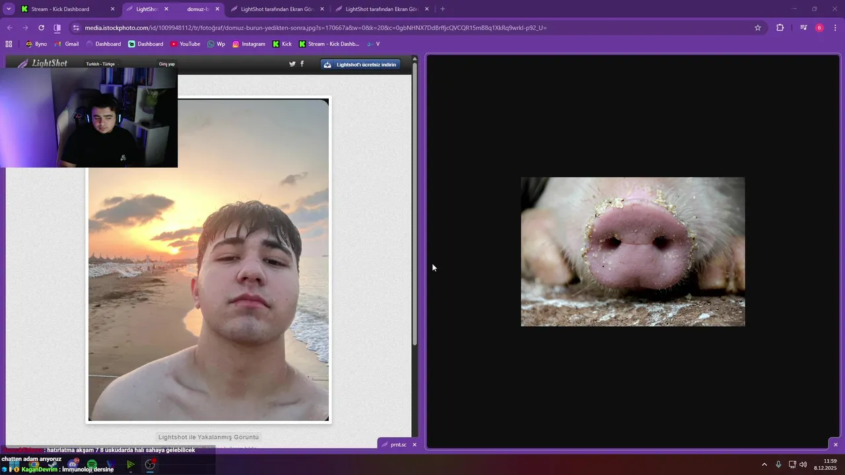Open the tab search dropdown arrow
The image size is (845, 475).
point(9,9)
